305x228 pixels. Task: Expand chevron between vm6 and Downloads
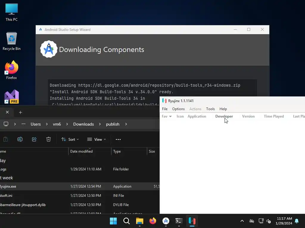pos(67,124)
